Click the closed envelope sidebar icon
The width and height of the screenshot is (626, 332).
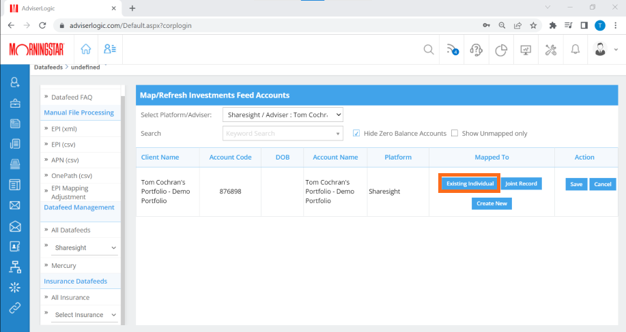pos(15,205)
